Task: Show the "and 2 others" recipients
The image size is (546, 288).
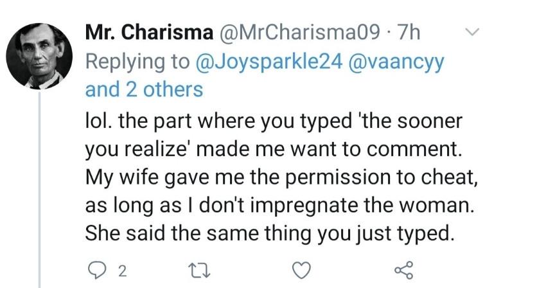Action: pyautogui.click(x=144, y=89)
